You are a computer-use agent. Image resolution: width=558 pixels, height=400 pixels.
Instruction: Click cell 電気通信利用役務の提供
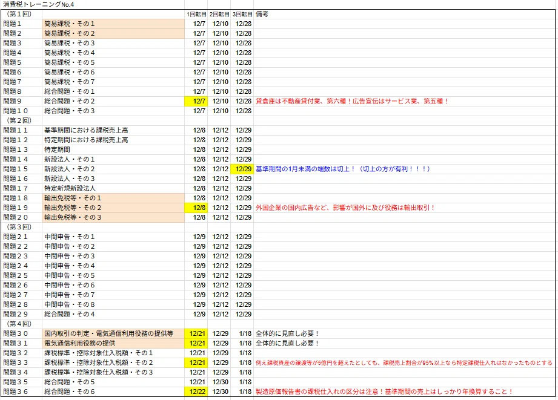113,343
